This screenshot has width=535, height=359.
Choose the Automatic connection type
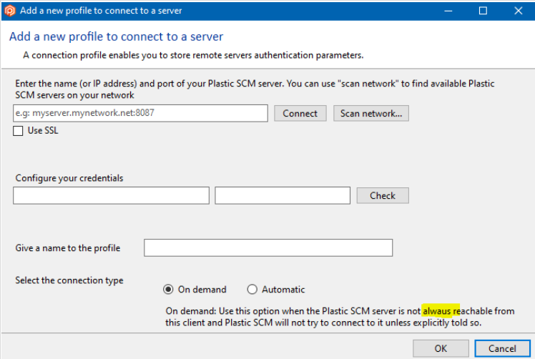252,290
